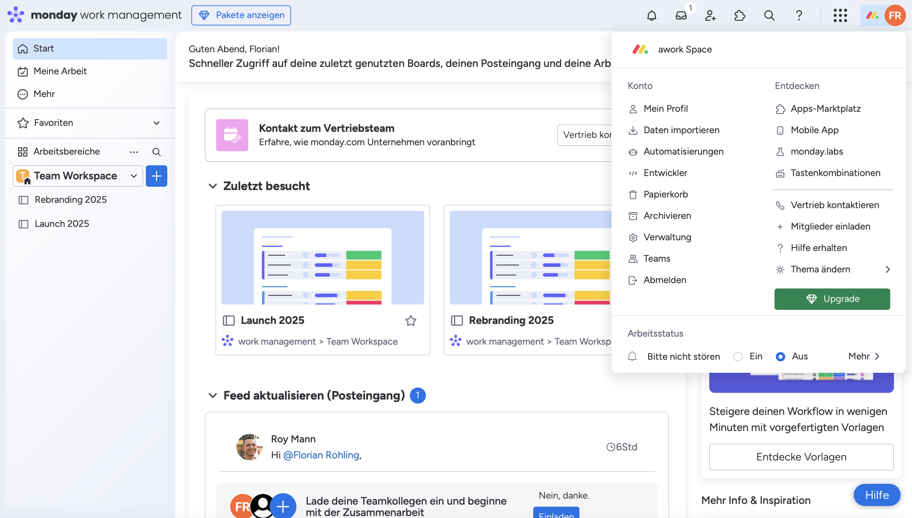Open the help question mark icon
Image resolution: width=912 pixels, height=518 pixels.
pyautogui.click(x=799, y=15)
